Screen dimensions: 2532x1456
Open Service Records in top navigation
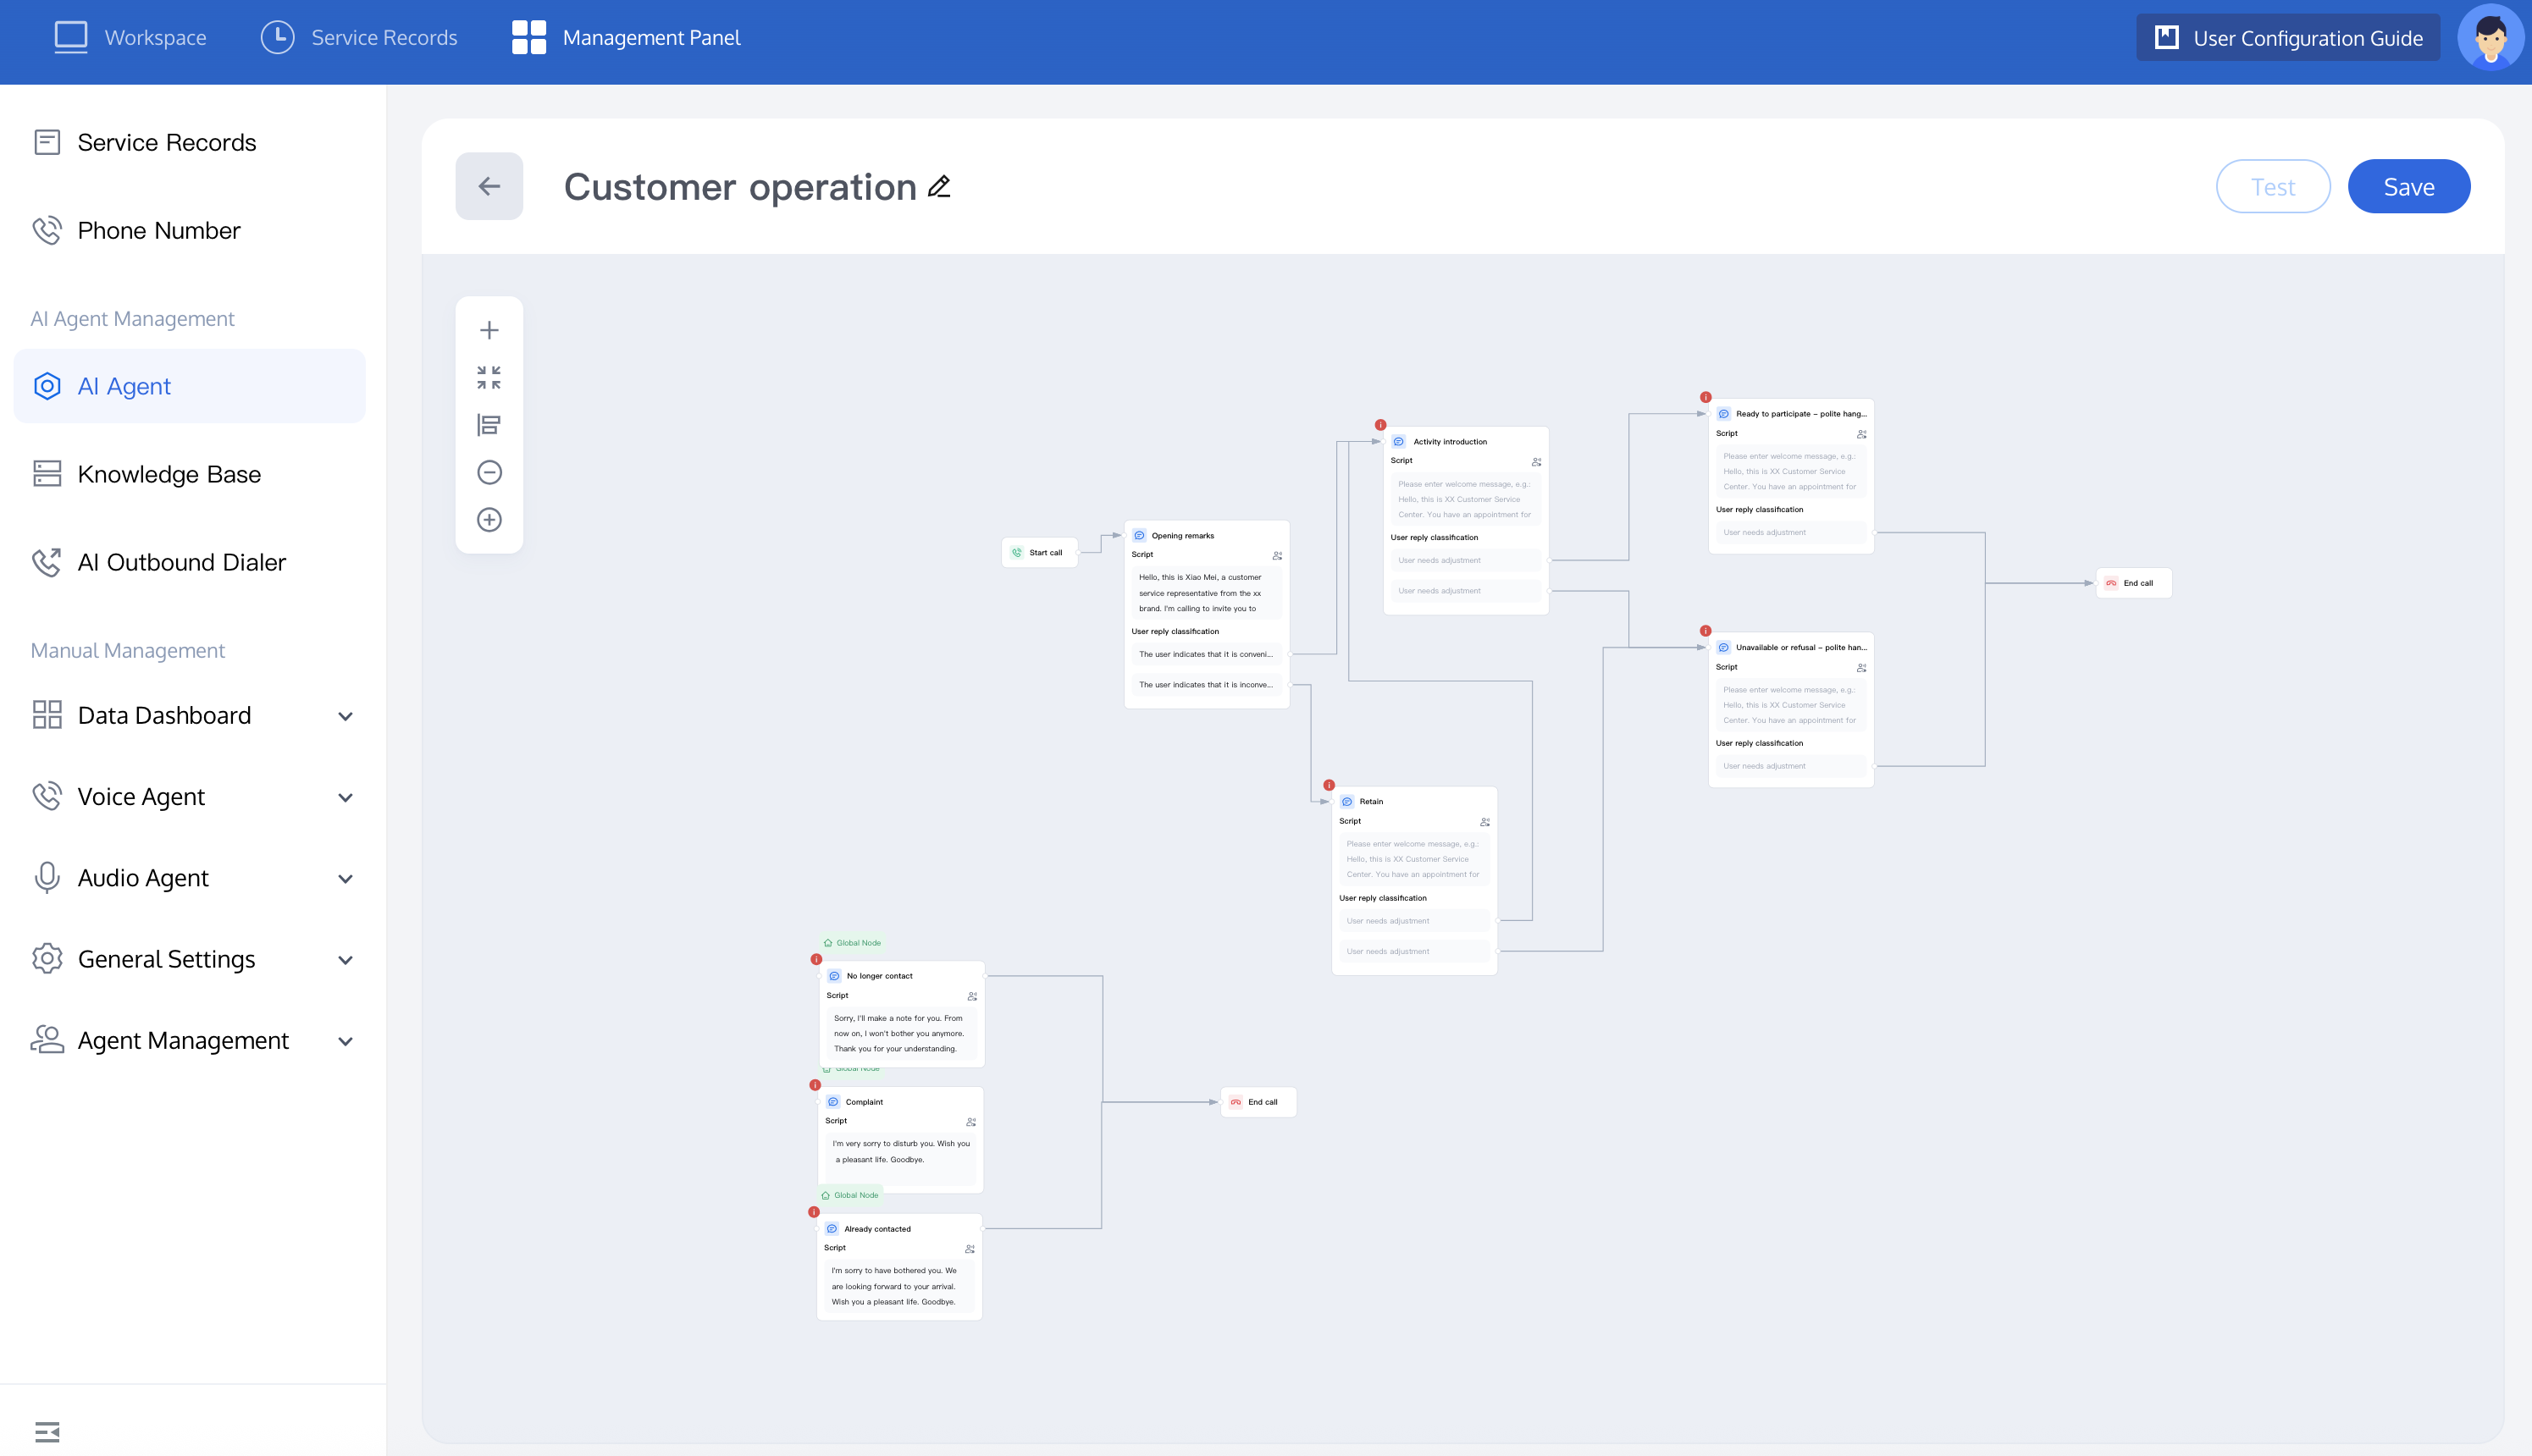[x=359, y=38]
